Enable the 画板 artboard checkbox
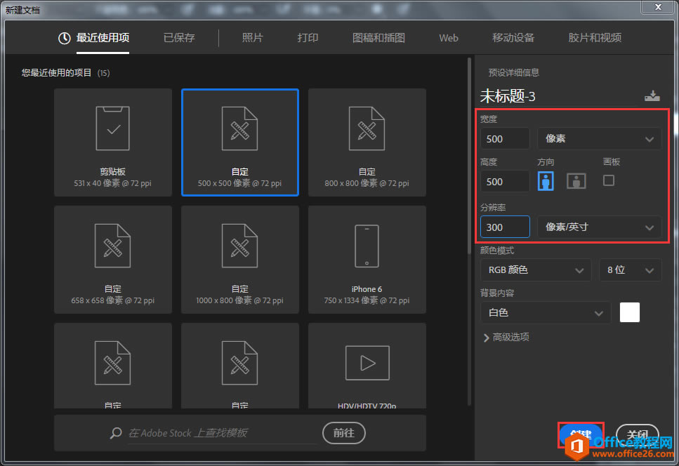The image size is (679, 466). click(x=608, y=180)
